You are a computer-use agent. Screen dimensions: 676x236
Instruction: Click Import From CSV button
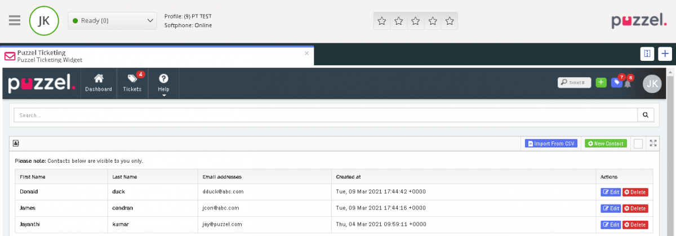[x=551, y=144]
